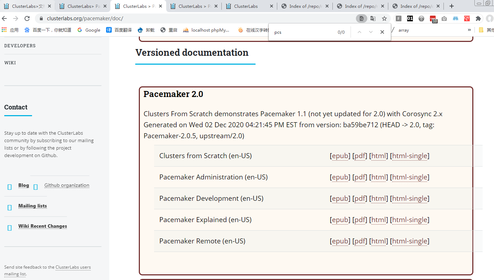Viewport: 494px width, 280px height.
Task: Open the 百度一下，你就知道 bookmark
Action: pos(48,30)
